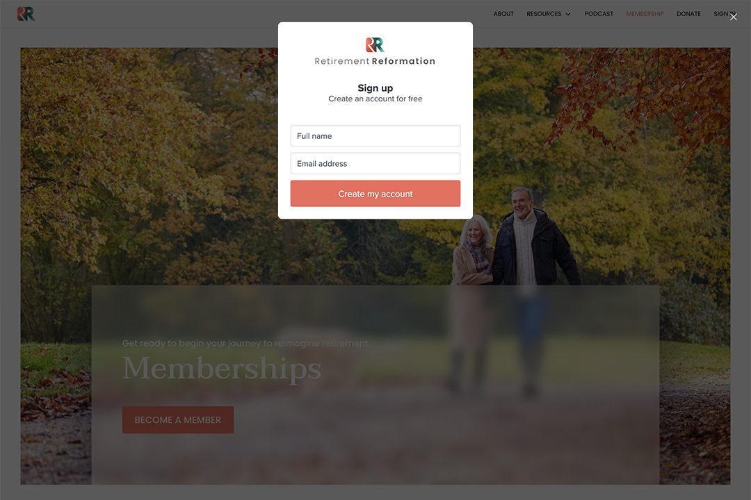751x500 pixels.
Task: Click the Create my account button
Action: (x=375, y=194)
